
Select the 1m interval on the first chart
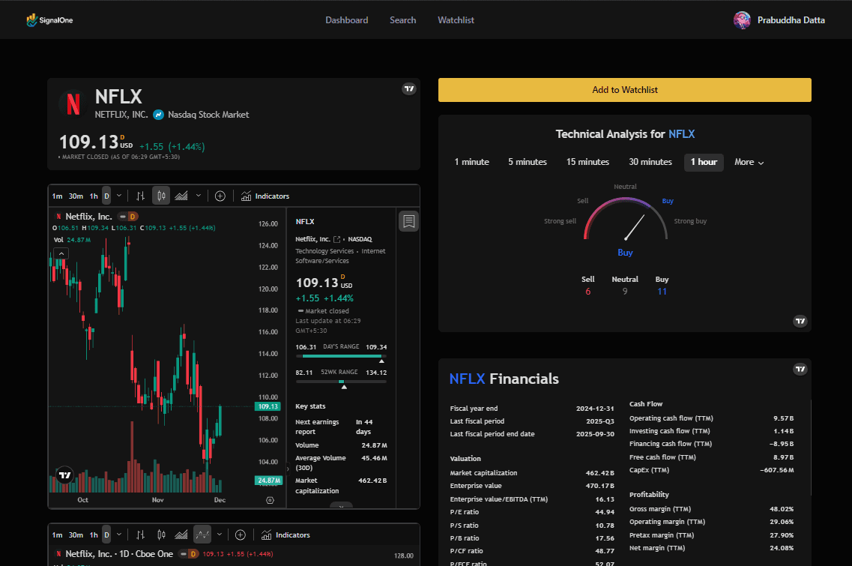tap(57, 196)
